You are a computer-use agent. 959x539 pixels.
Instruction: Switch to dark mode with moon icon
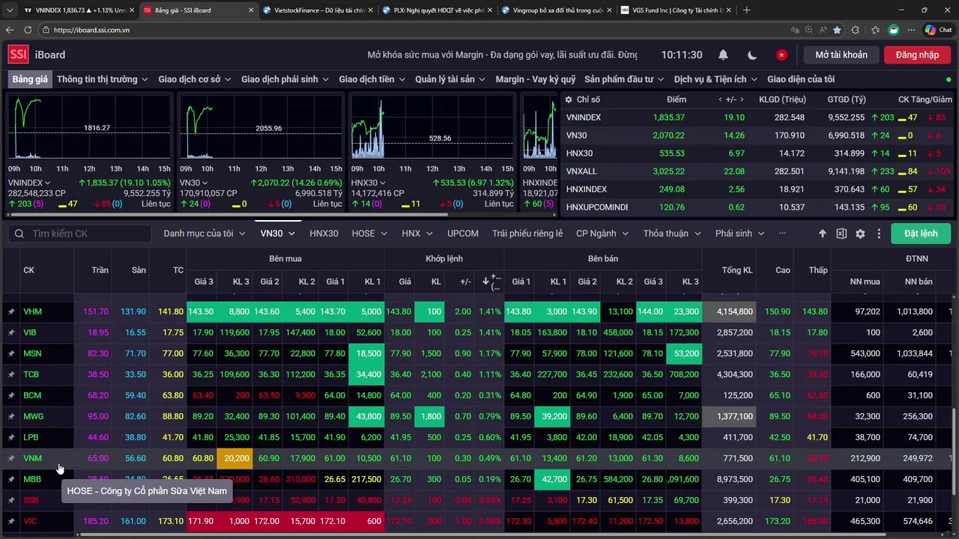(x=752, y=55)
